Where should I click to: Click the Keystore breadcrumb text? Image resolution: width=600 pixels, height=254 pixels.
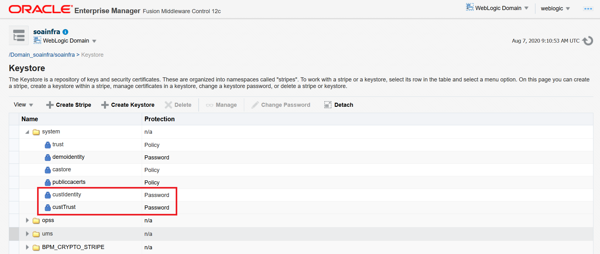(x=92, y=55)
